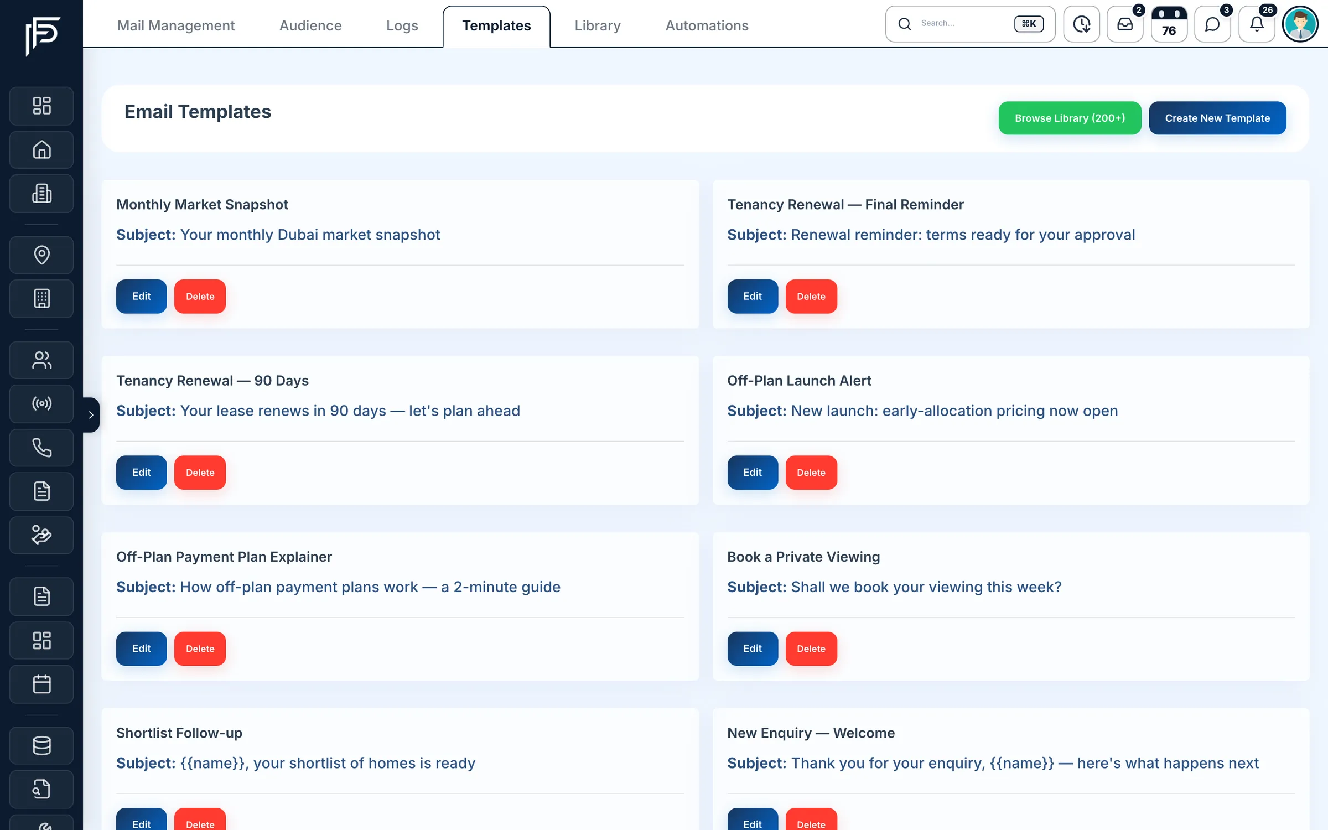1328x830 pixels.
Task: Open notifications bell with badge 26
Action: 1257,24
